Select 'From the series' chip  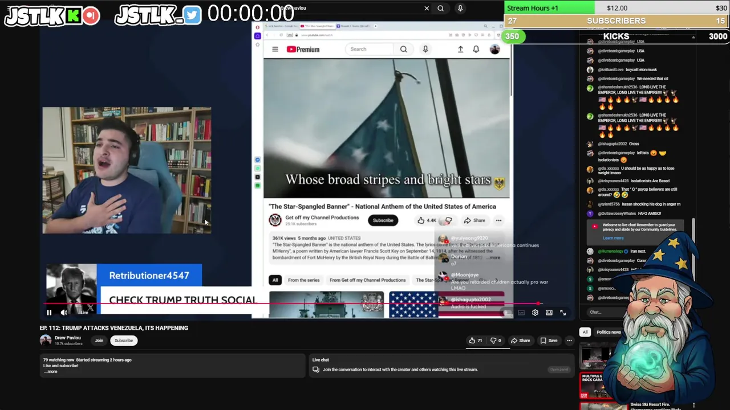point(303,280)
